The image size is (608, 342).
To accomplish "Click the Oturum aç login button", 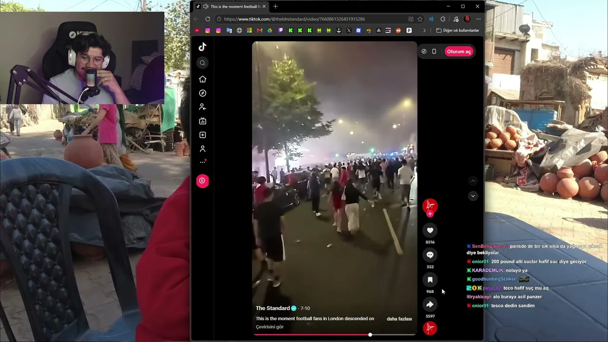I will click(459, 51).
